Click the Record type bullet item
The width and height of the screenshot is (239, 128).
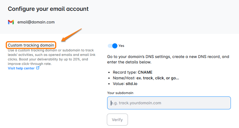tap(132, 72)
